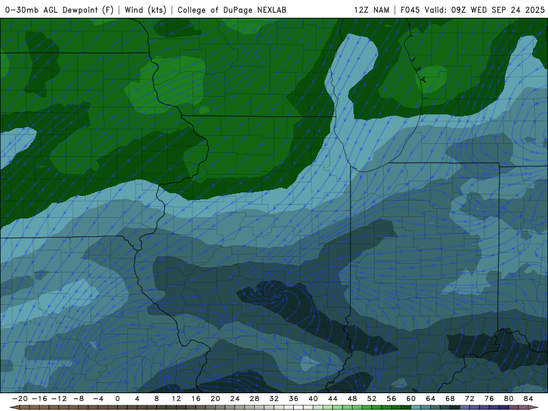Click 'Valid: 09Z WED SEP 24 2025' text

484,10
